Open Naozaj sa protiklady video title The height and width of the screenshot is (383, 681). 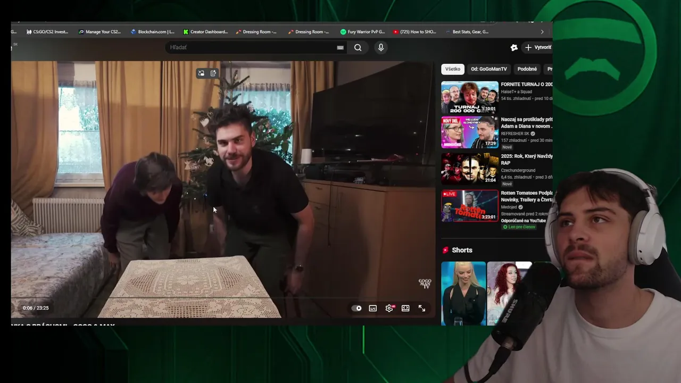point(527,123)
